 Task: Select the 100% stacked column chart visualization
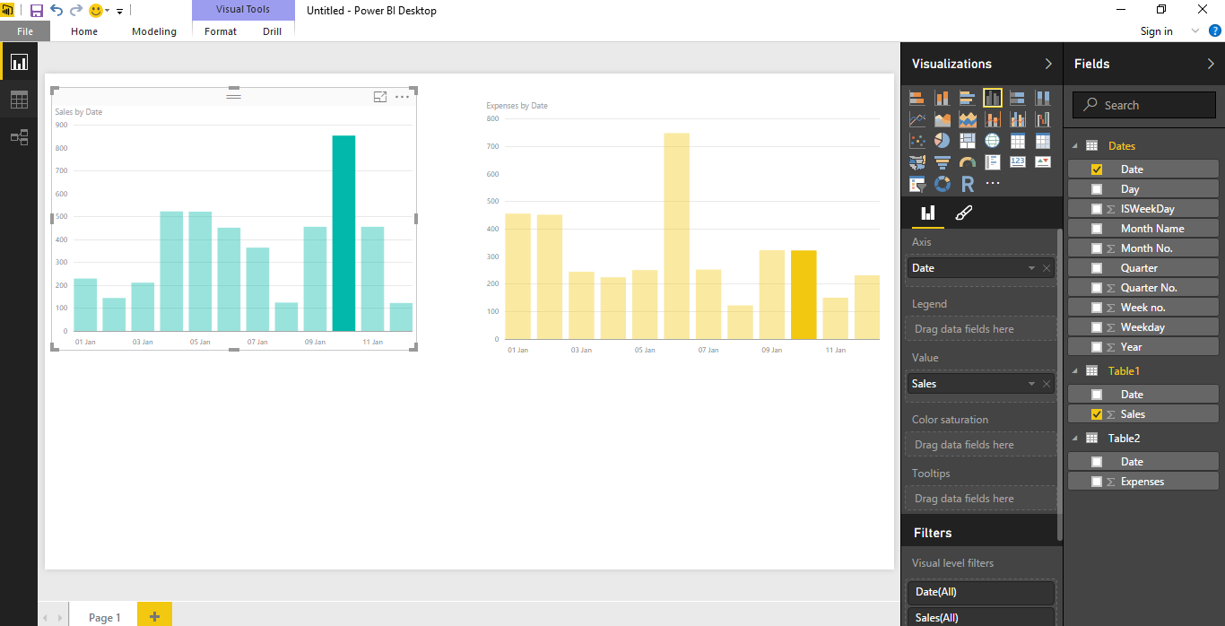(x=1042, y=98)
